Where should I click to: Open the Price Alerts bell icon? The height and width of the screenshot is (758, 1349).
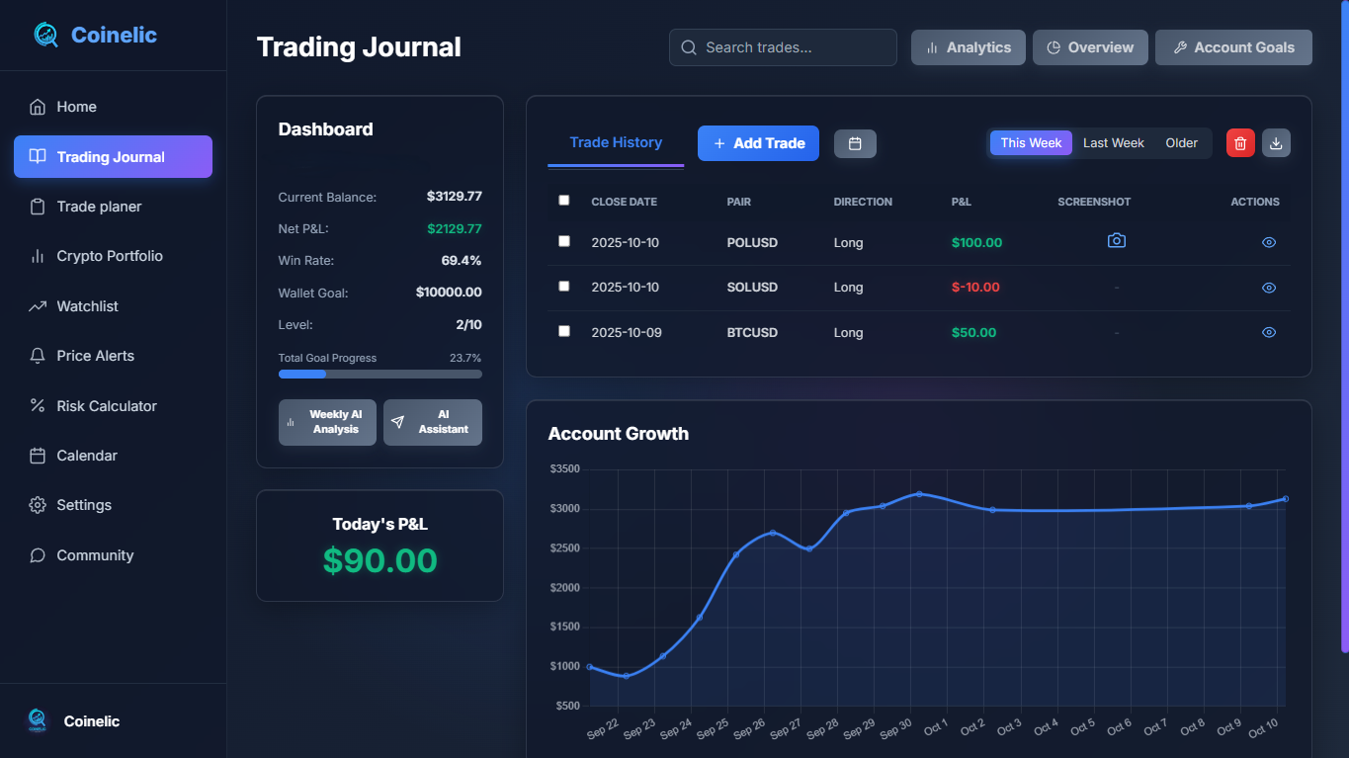click(38, 356)
